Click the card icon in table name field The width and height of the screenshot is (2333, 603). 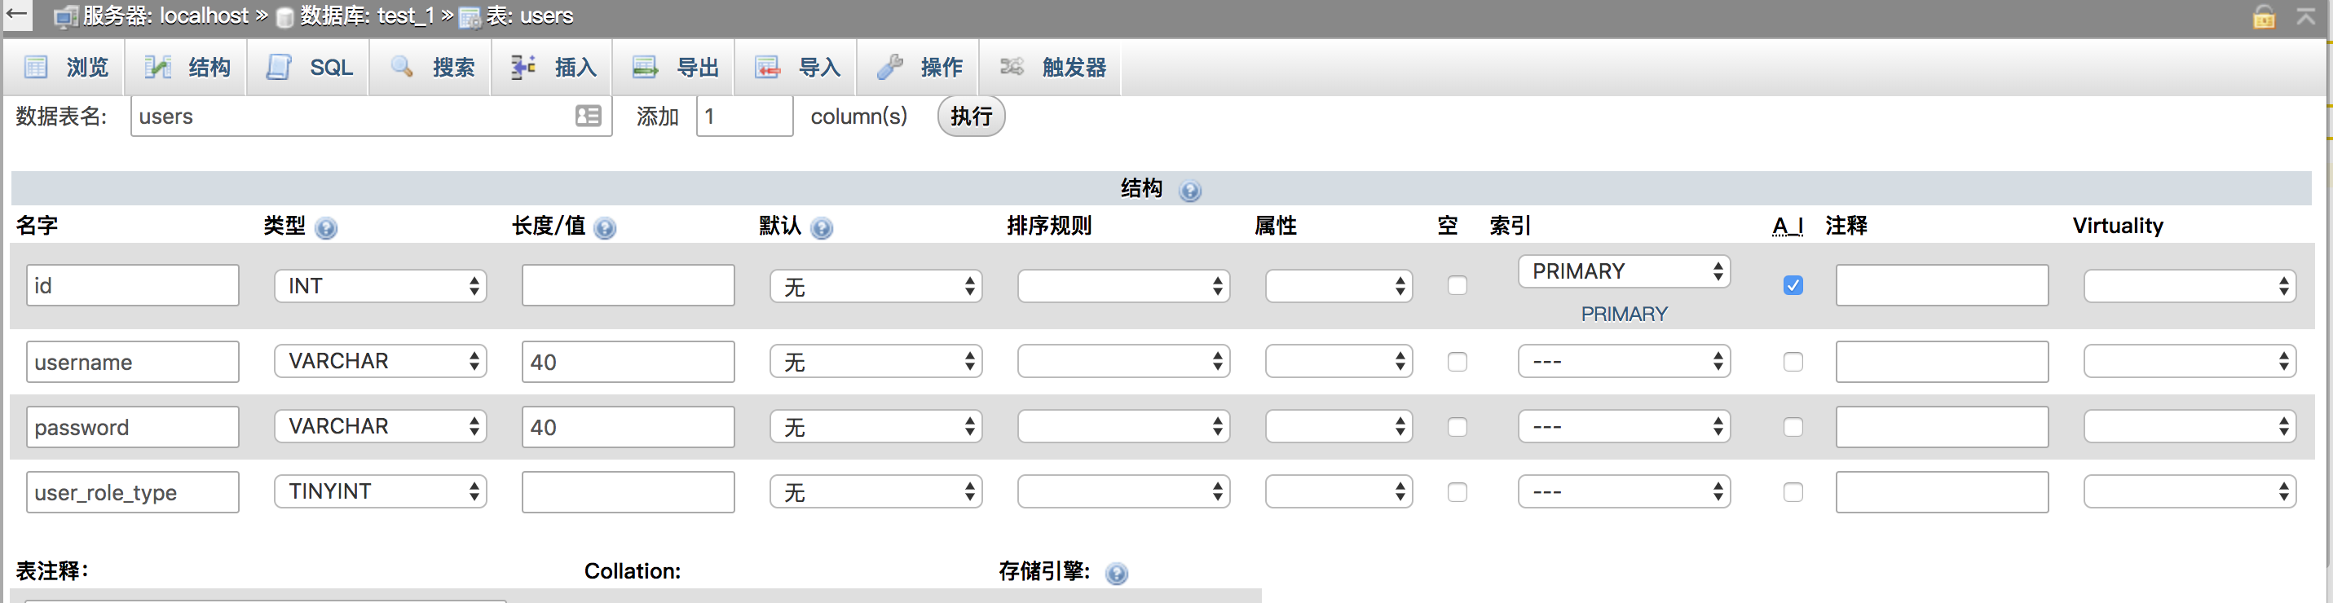pyautogui.click(x=588, y=116)
